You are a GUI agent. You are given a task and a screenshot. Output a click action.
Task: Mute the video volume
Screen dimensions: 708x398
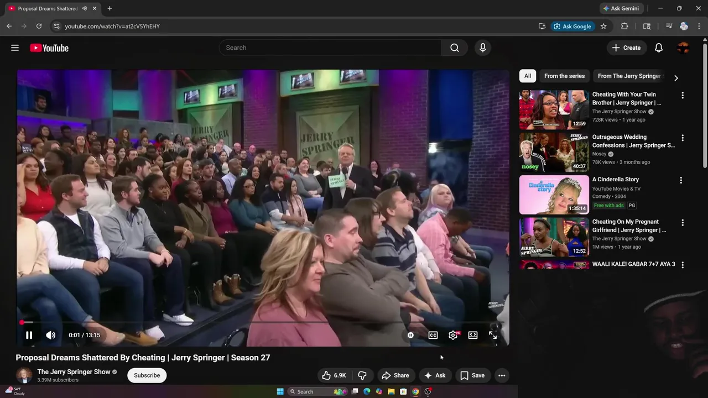coord(50,335)
